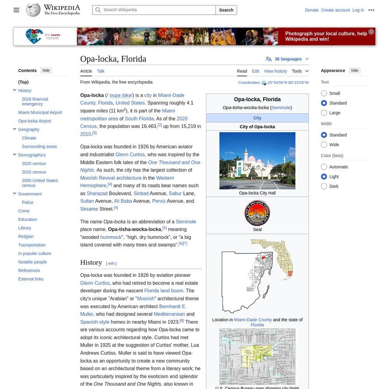Viewport: 389px width, 389px height.
Task: Select Dark color mode
Action: coord(324,186)
